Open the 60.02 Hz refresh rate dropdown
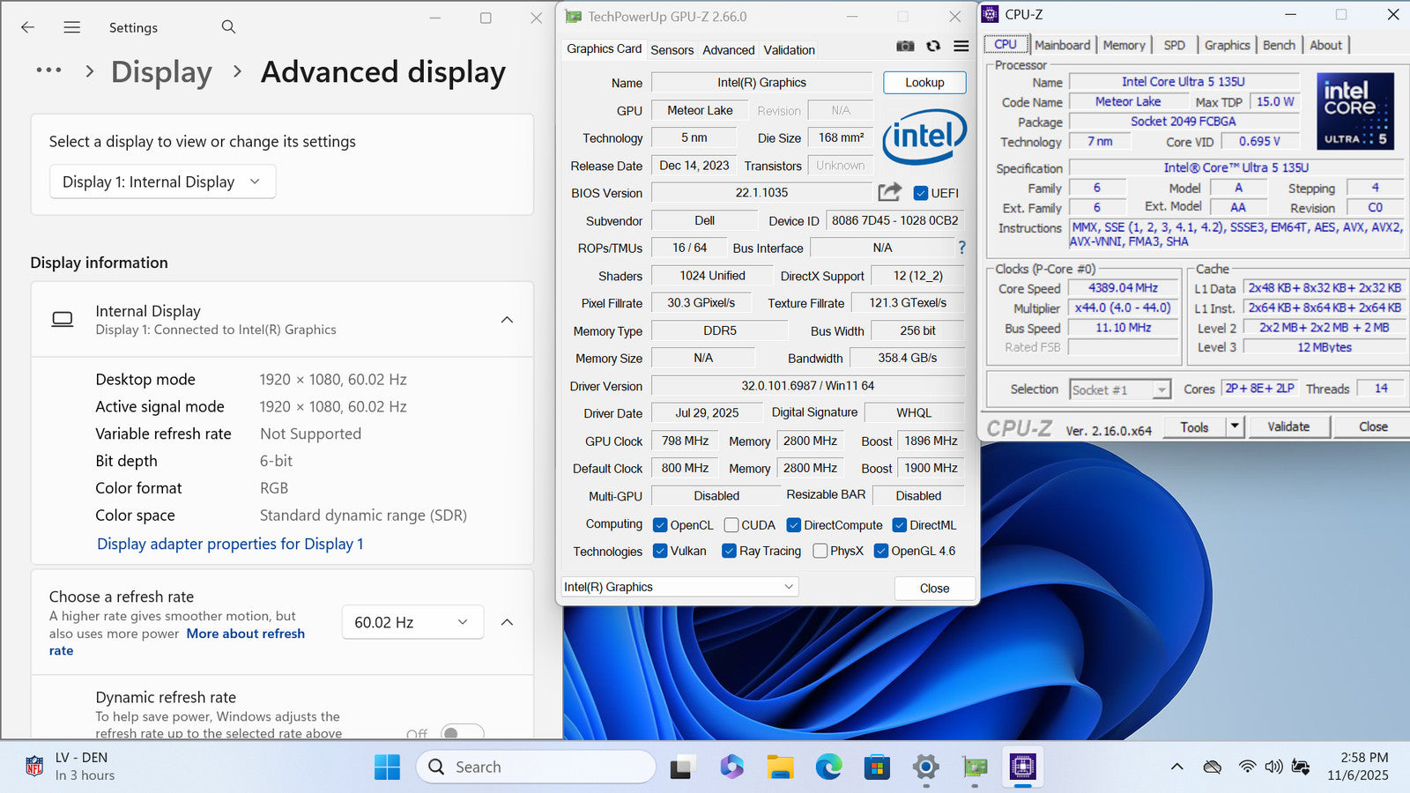The image size is (1410, 793). pyautogui.click(x=412, y=622)
